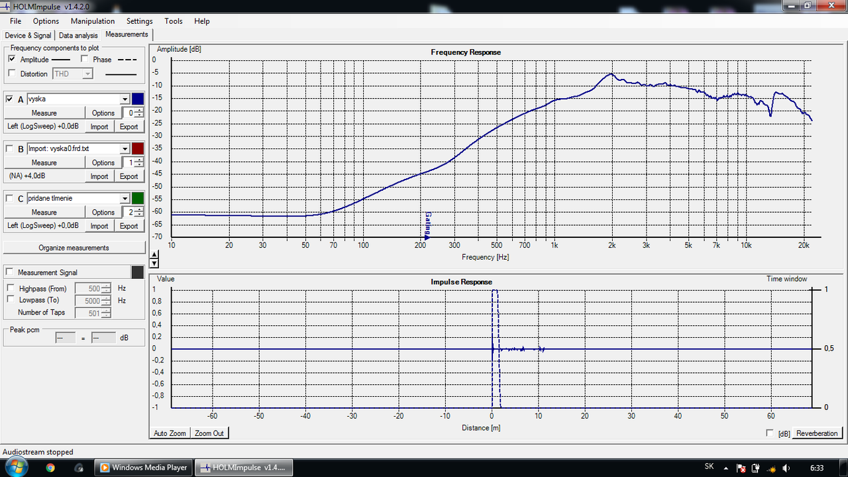Click the Auto Zoom button
Screen dimensions: 848x477
[x=170, y=433]
